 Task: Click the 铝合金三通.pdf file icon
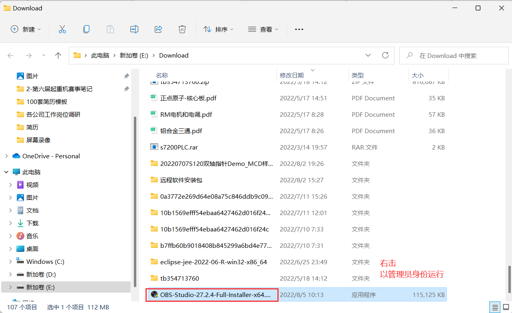click(154, 131)
